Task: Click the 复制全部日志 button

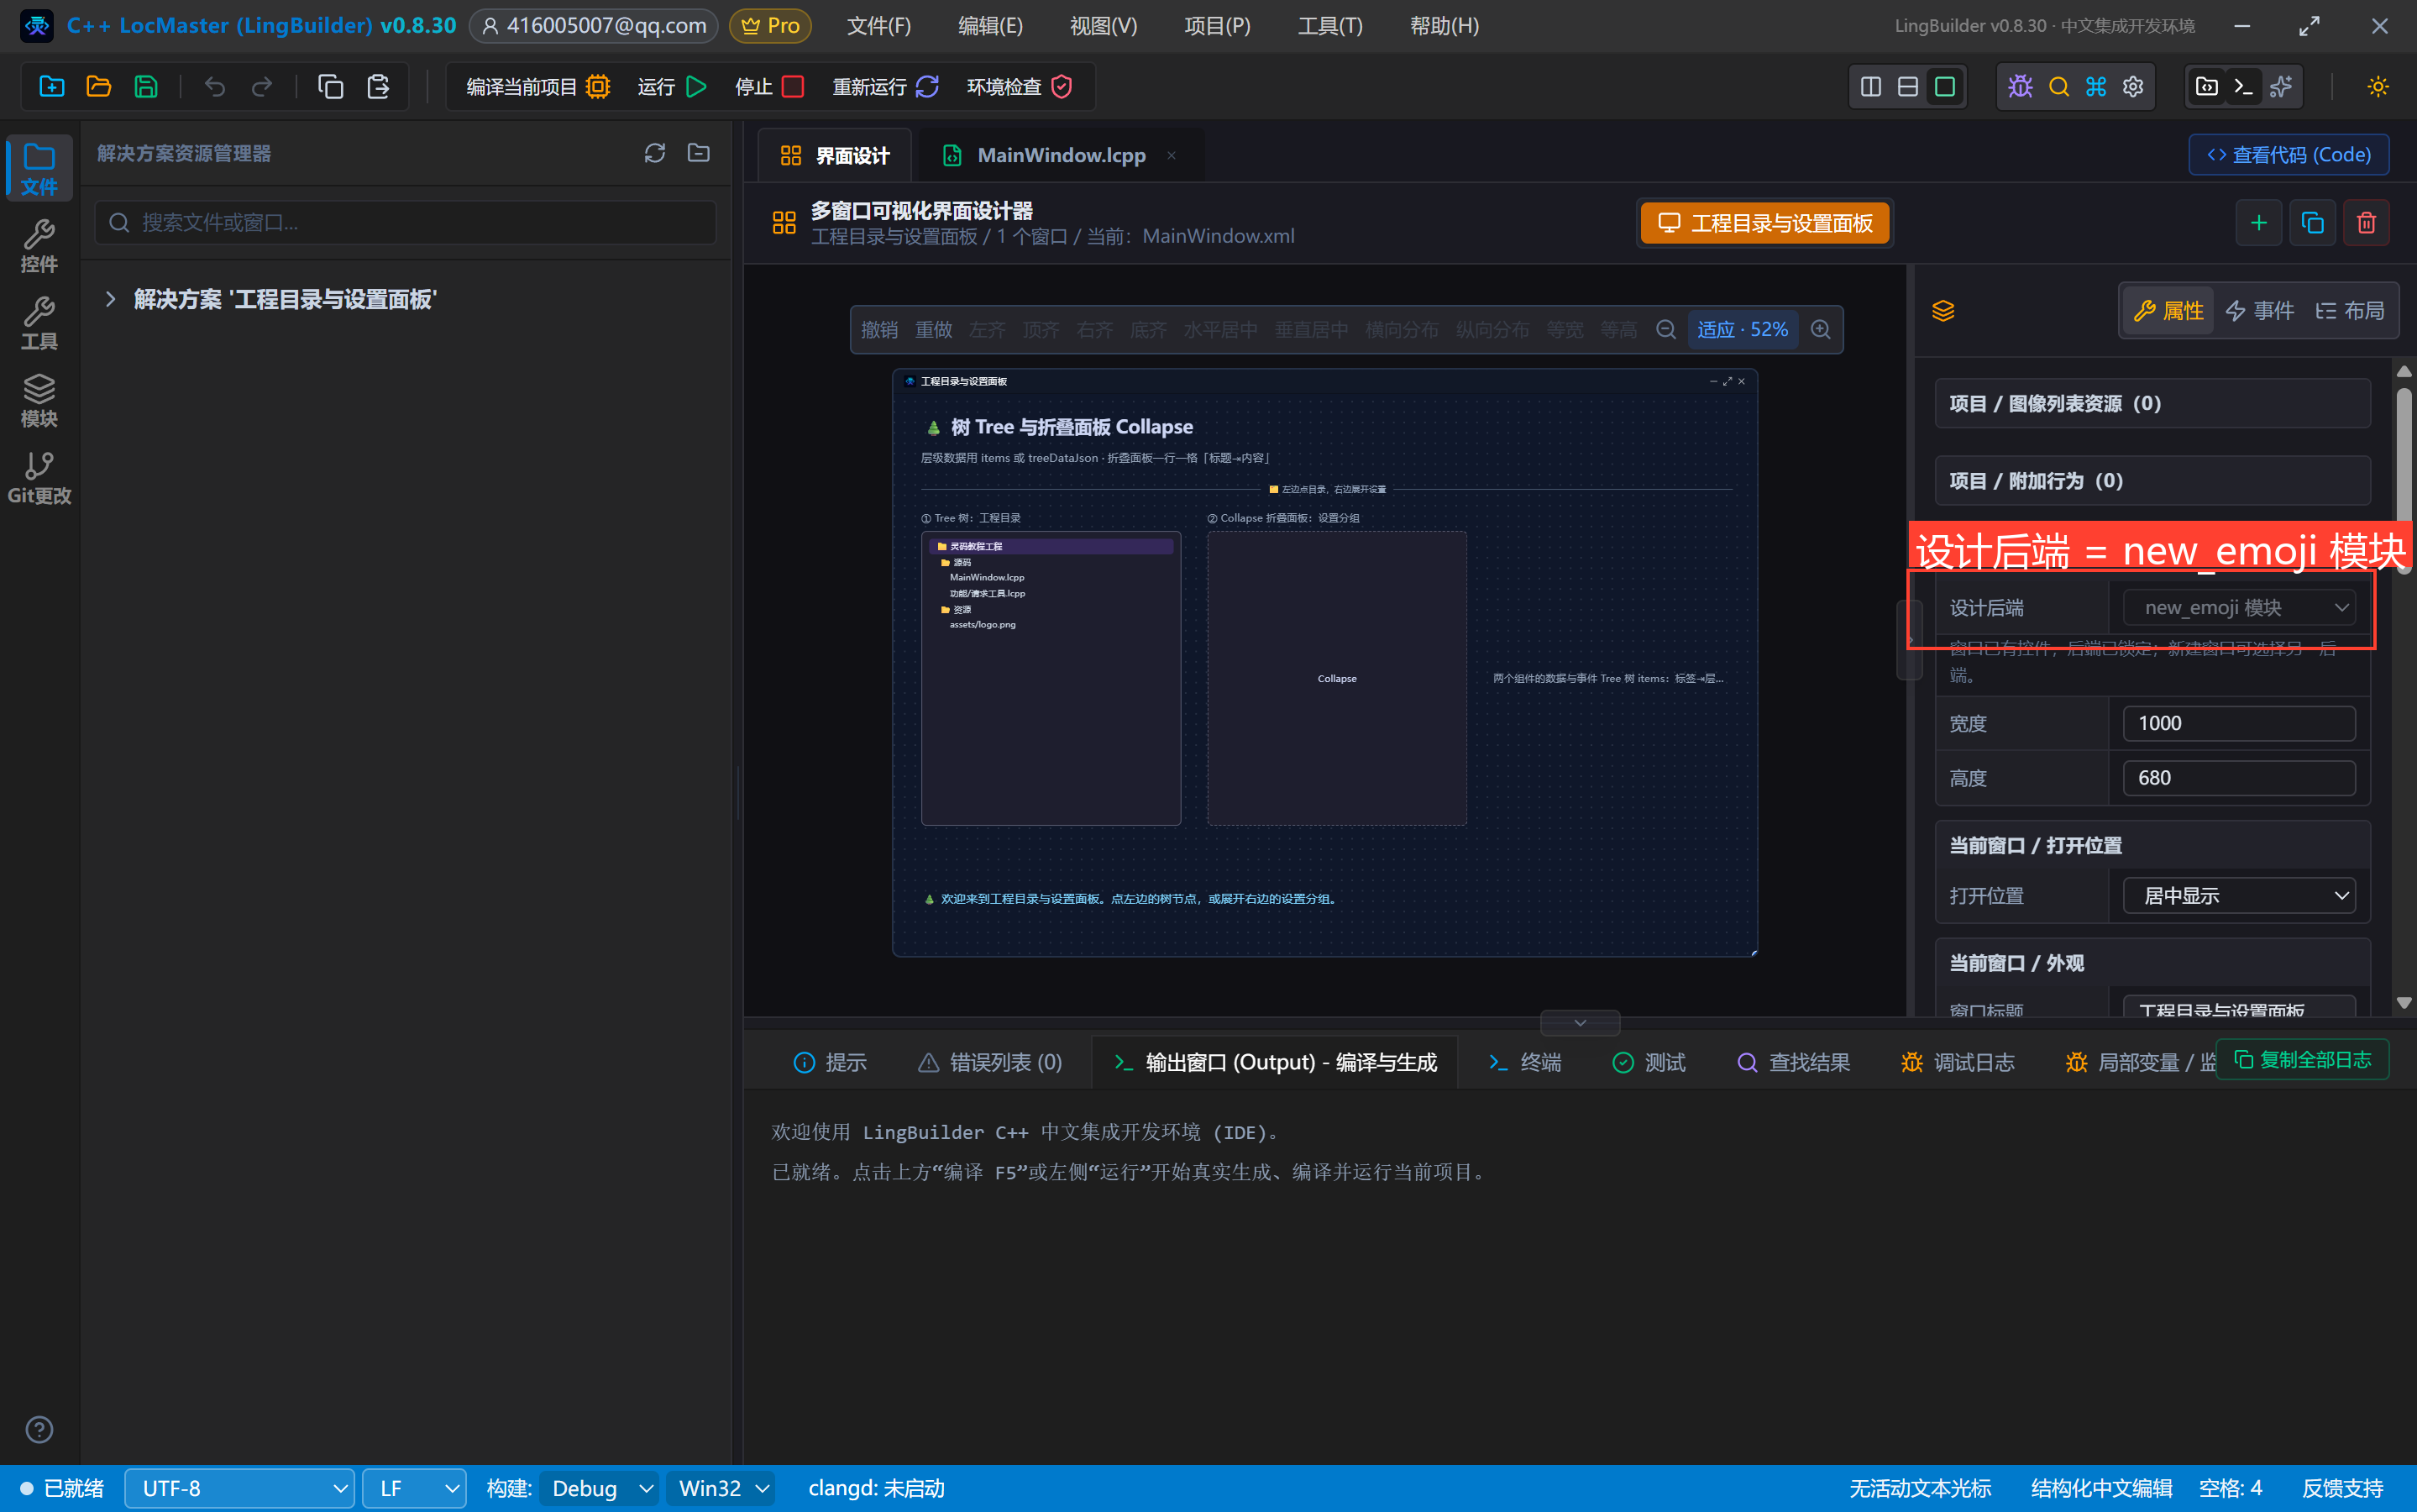Action: (x=2302, y=1059)
